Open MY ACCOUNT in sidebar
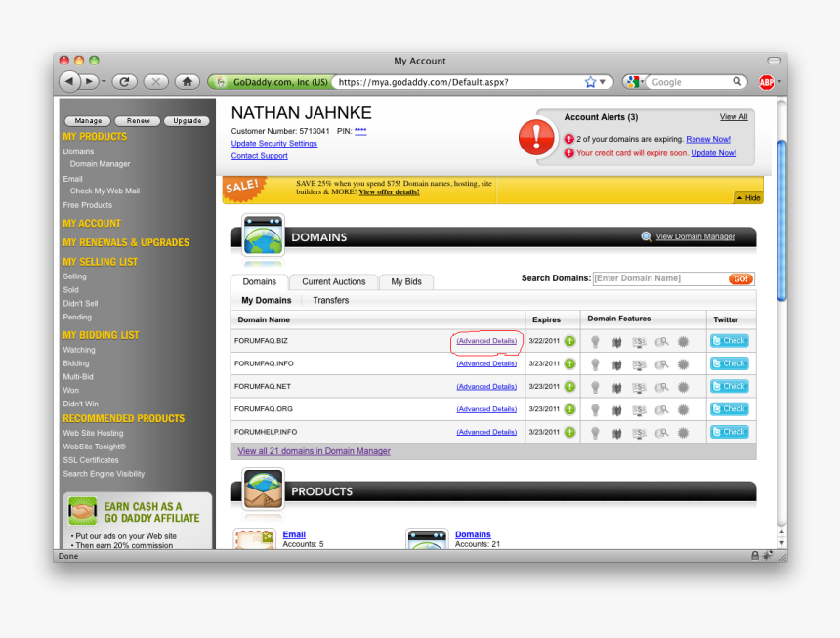 click(x=92, y=224)
